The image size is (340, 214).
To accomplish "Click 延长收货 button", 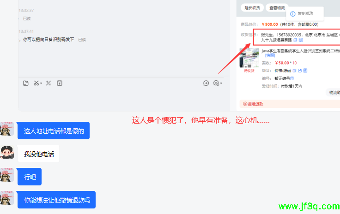I will point(253,8).
